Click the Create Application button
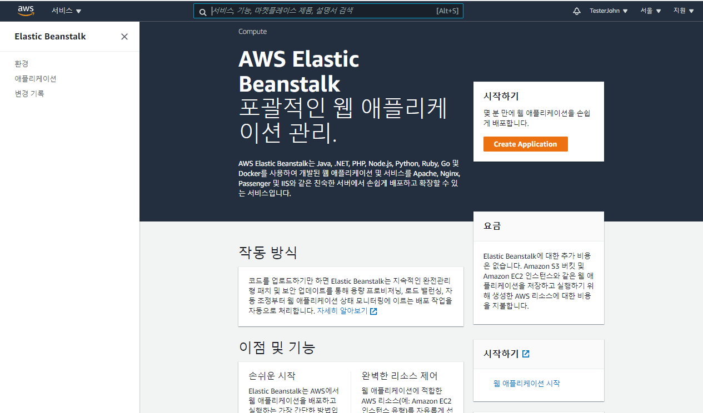This screenshot has width=703, height=413. point(525,144)
